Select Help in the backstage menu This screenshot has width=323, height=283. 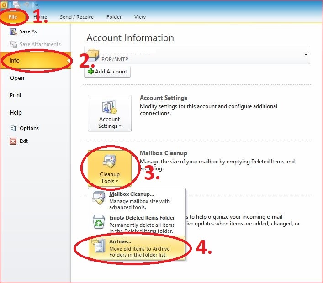16,112
